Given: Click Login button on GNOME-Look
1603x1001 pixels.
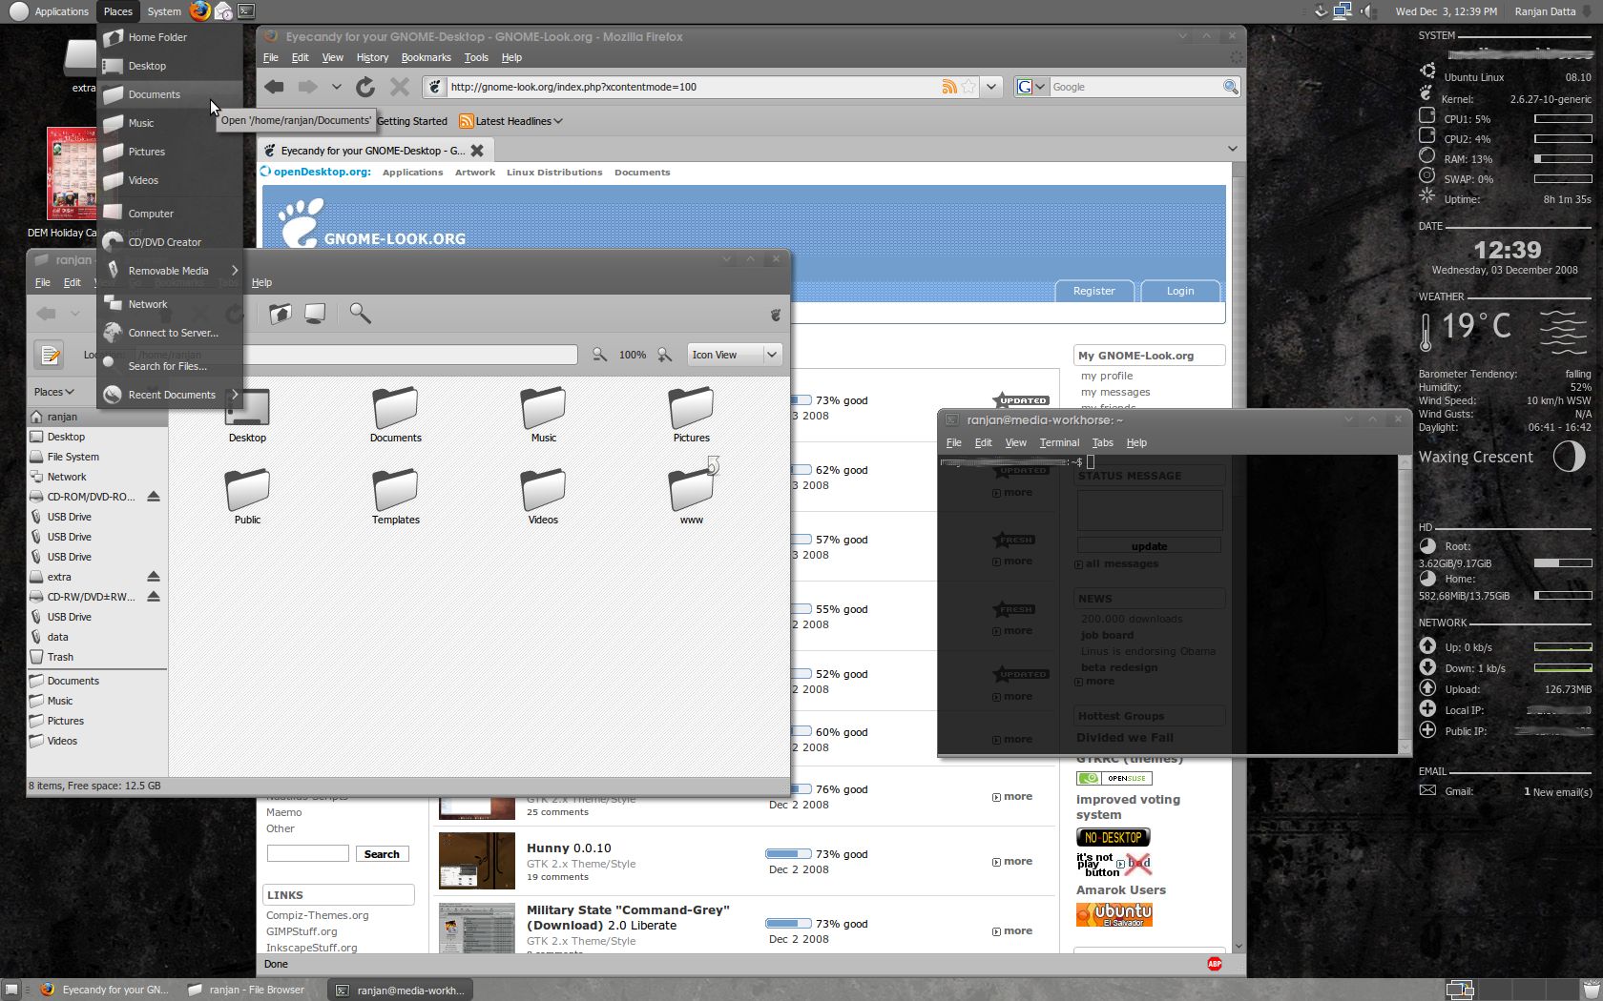Looking at the screenshot, I should point(1180,291).
